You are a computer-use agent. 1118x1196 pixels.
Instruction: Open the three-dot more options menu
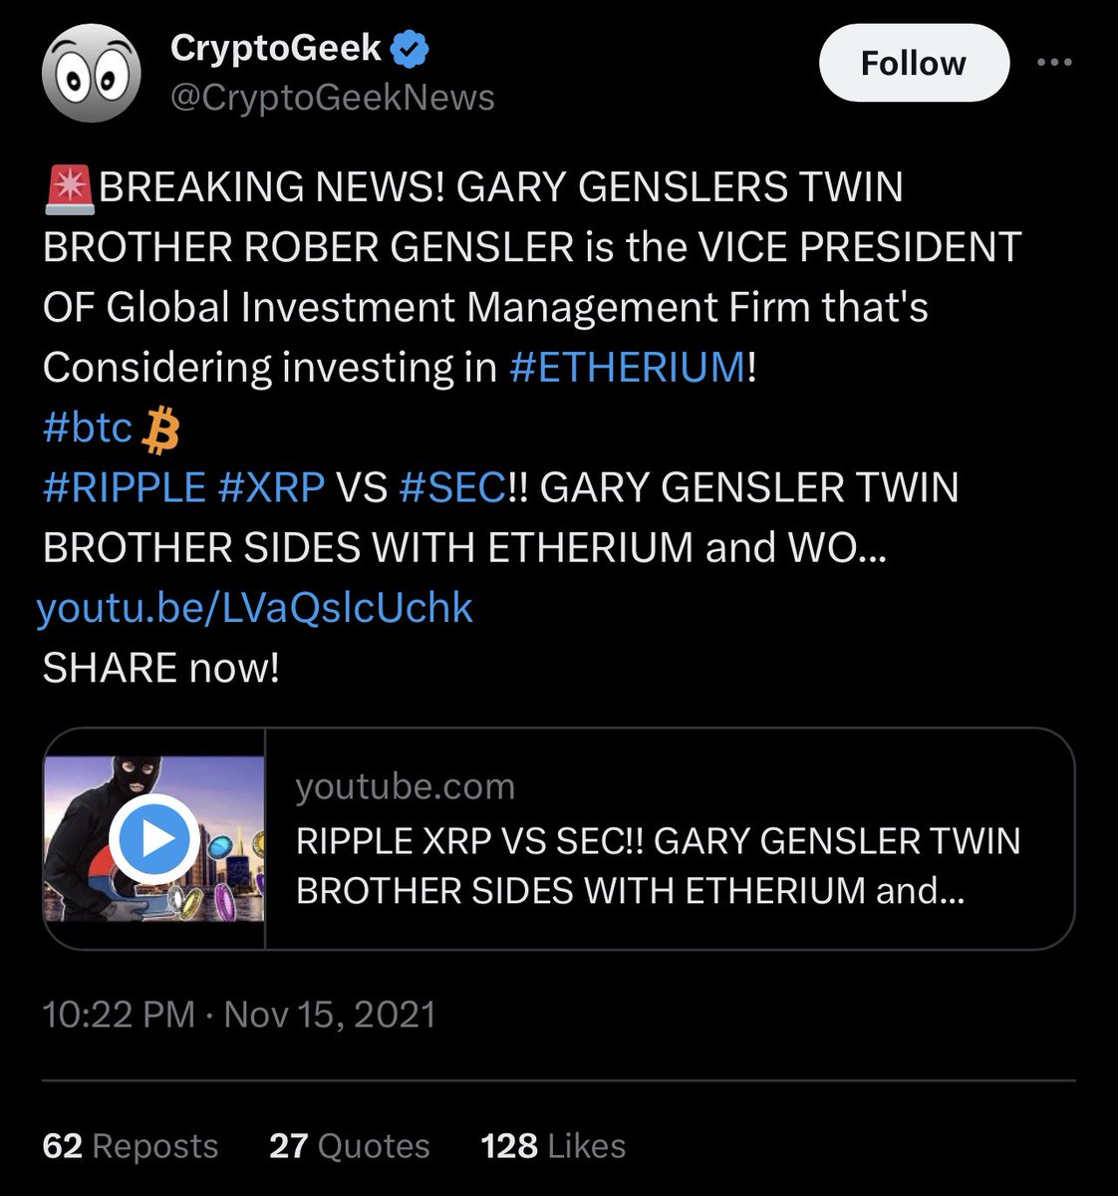pos(1054,63)
